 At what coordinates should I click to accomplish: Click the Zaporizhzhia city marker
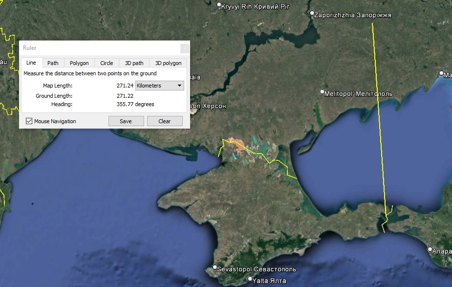[x=312, y=13]
